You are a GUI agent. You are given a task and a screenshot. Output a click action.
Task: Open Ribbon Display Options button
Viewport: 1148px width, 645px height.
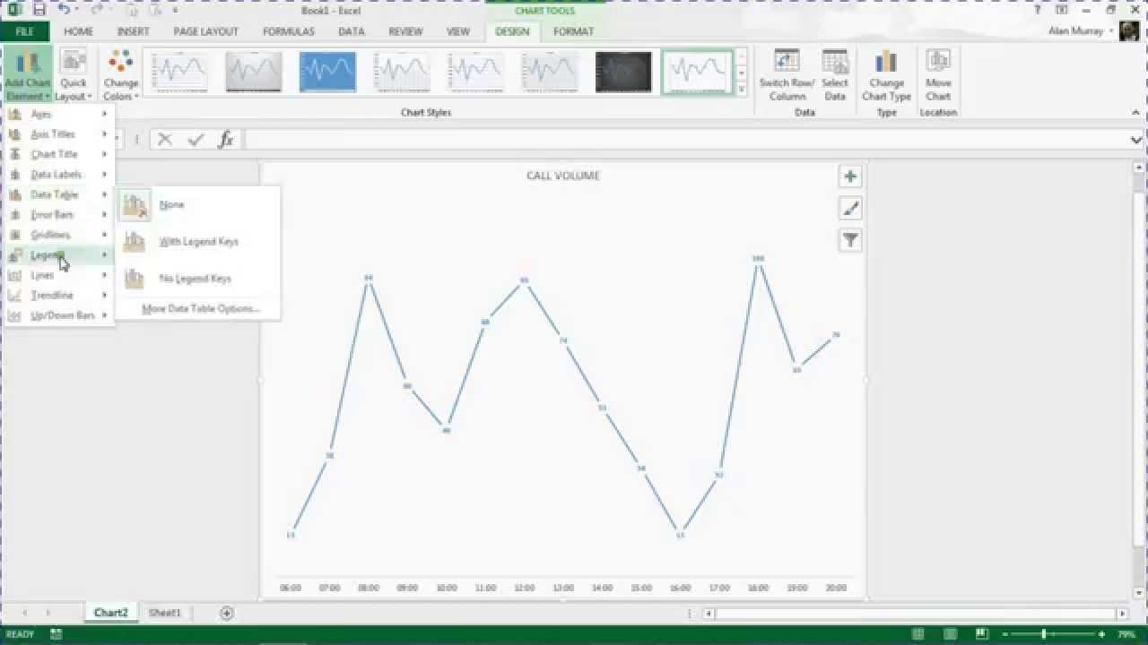point(1062,10)
